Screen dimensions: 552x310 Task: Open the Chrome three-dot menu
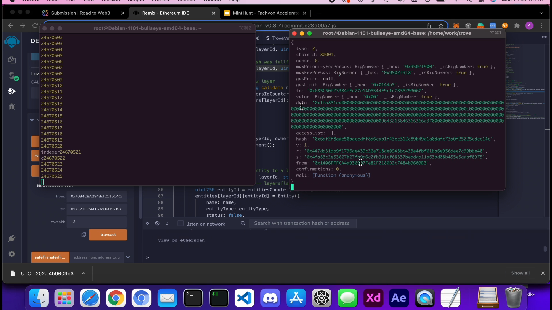[541, 26]
